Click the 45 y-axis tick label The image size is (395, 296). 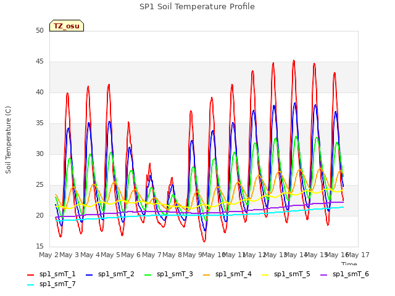pyautogui.click(x=39, y=62)
